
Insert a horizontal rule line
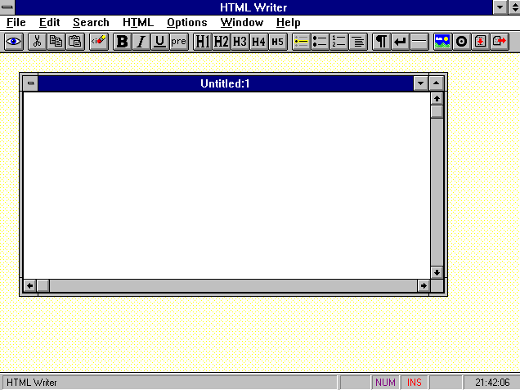[419, 42]
